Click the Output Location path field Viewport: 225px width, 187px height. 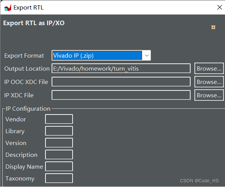pyautogui.click(x=121, y=68)
